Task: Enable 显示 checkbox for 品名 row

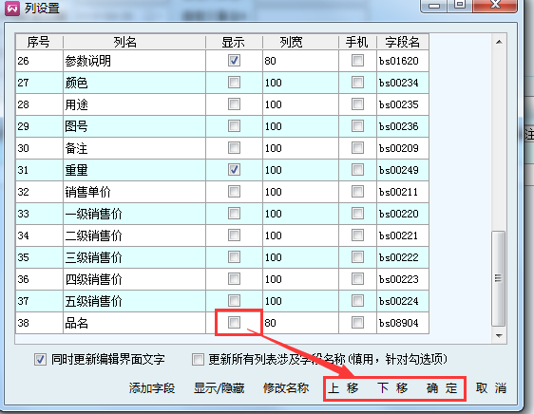Action: pyautogui.click(x=234, y=323)
